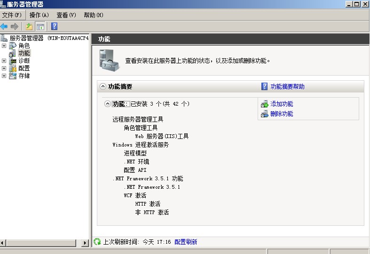Viewport: 370px width, 254px height.
Task: Select 功能 in the left tree
Action: pyautogui.click(x=24, y=53)
